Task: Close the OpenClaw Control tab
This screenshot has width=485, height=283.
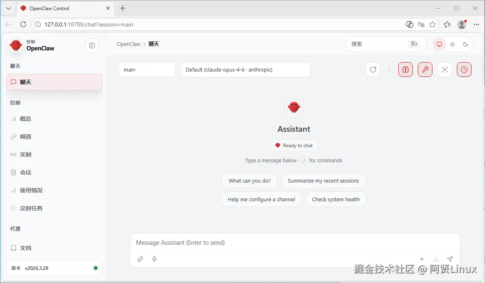Action: 108,9
